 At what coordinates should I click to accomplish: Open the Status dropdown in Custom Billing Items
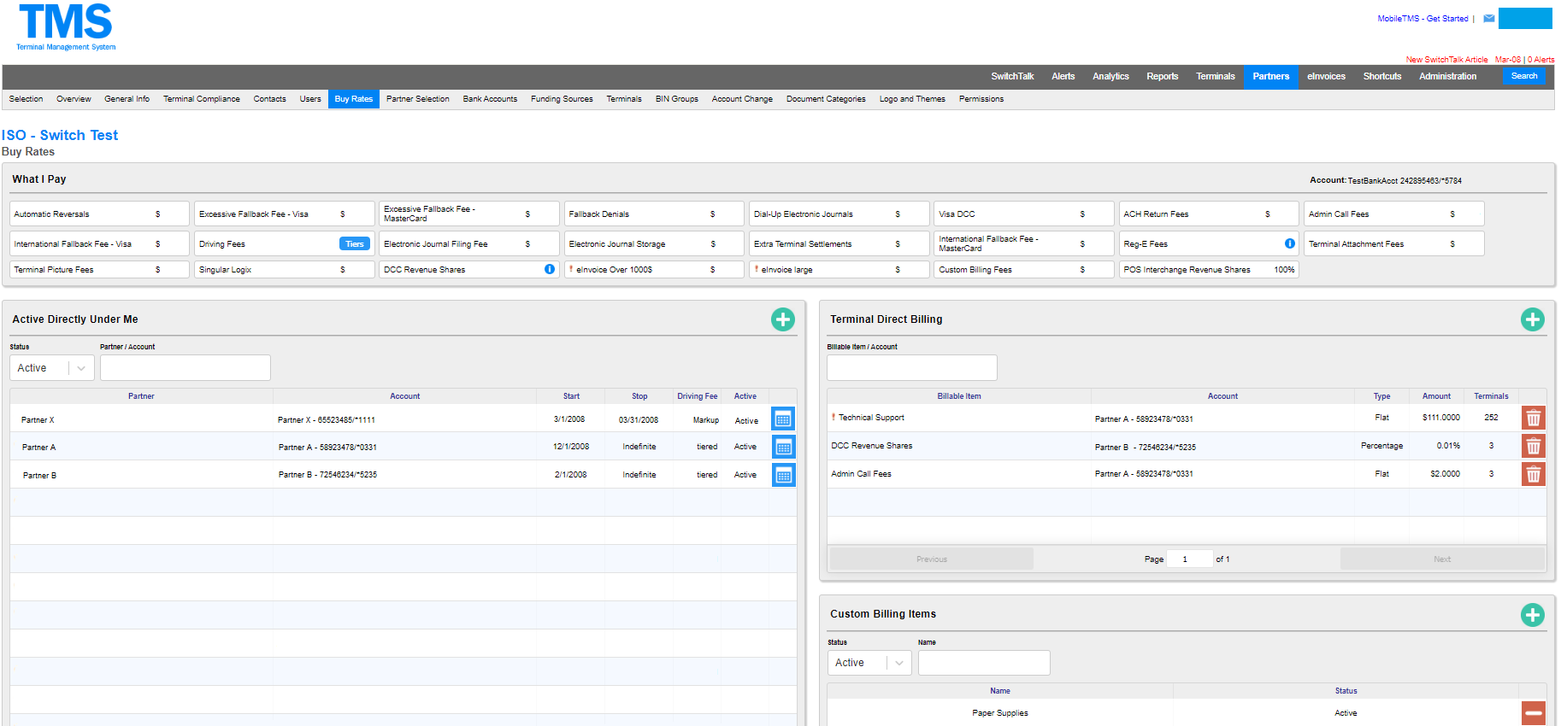click(869, 663)
